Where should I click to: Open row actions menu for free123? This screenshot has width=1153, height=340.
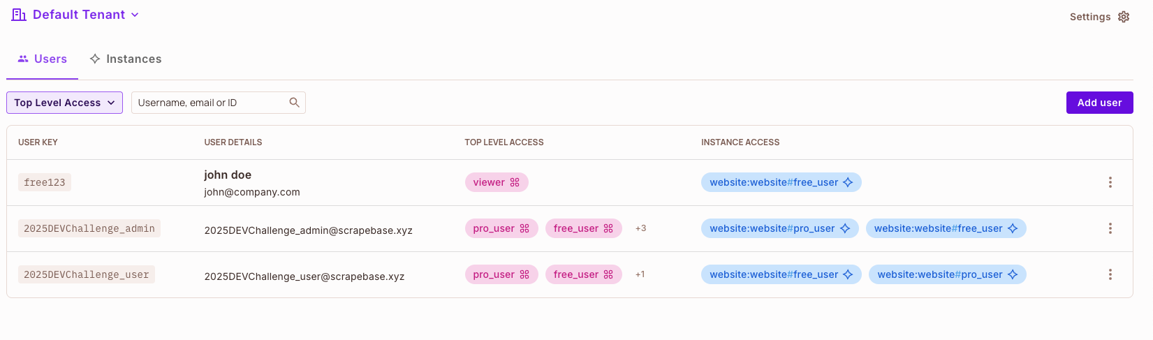(x=1110, y=182)
